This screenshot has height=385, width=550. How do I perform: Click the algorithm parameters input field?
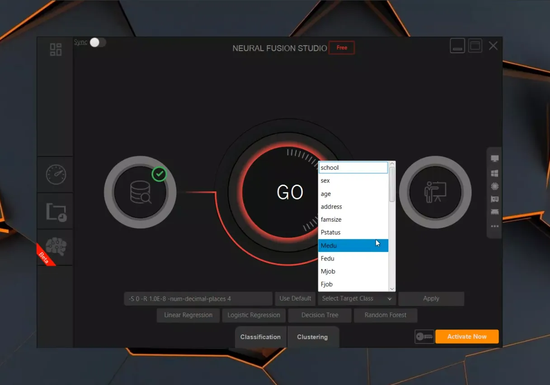198,298
